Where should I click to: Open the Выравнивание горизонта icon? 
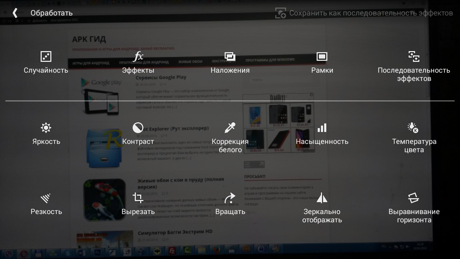click(x=414, y=198)
